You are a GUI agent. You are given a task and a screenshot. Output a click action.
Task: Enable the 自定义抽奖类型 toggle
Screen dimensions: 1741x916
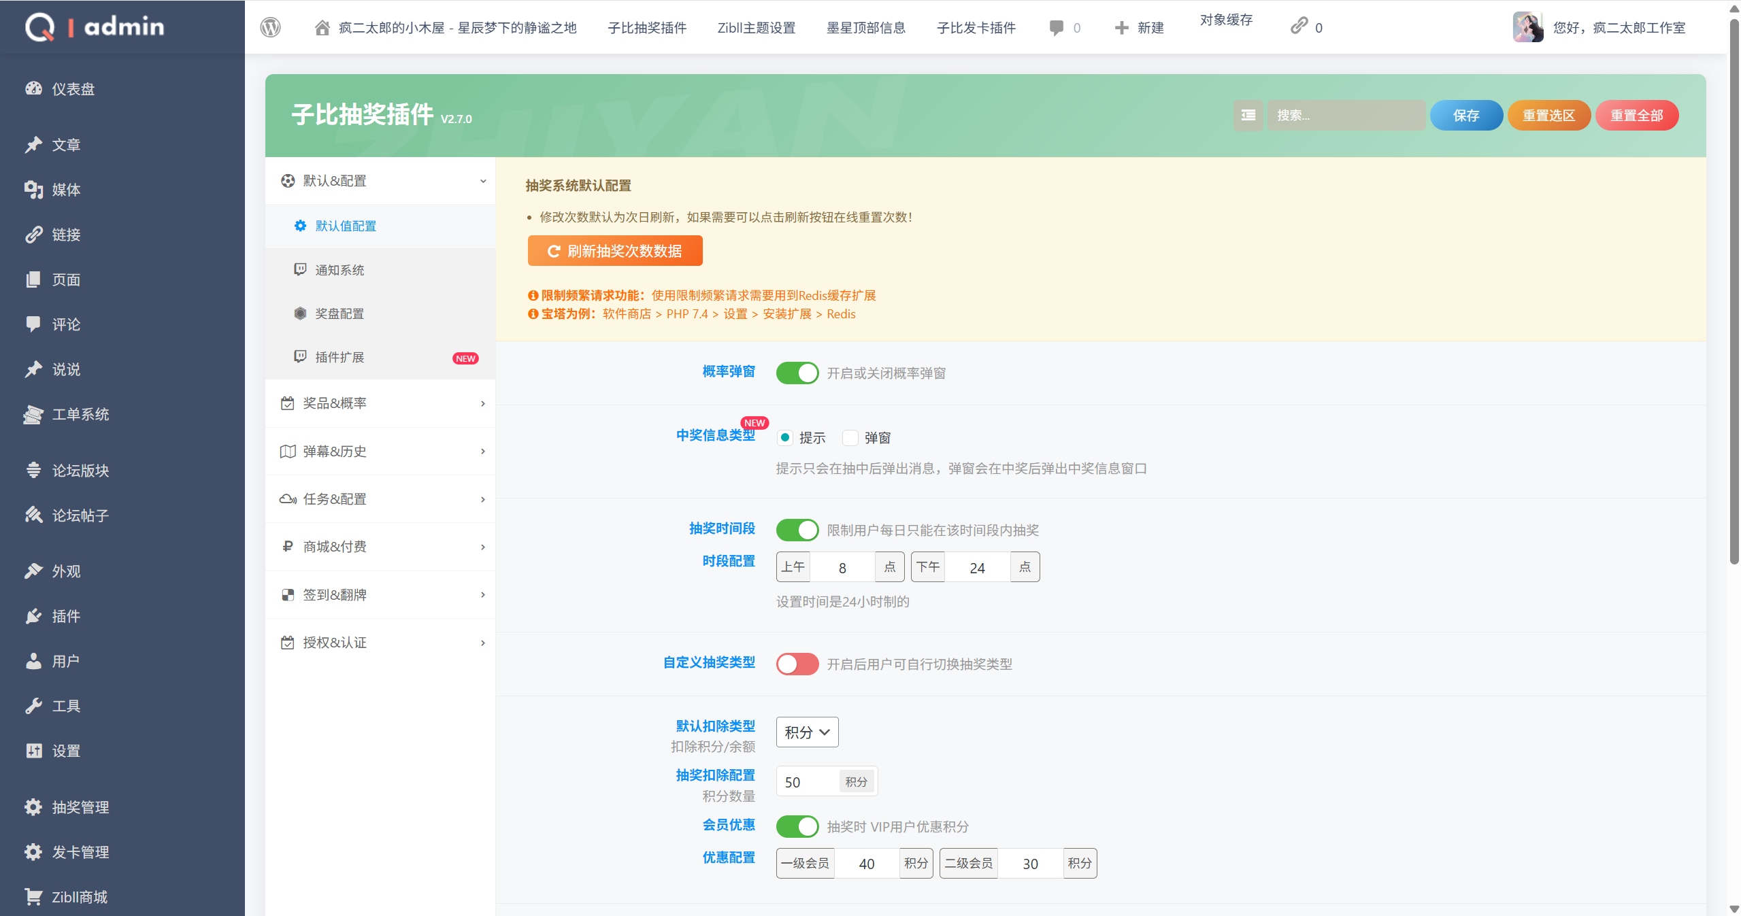coord(797,664)
